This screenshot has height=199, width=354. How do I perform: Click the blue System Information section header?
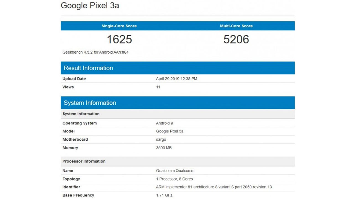[x=178, y=103]
